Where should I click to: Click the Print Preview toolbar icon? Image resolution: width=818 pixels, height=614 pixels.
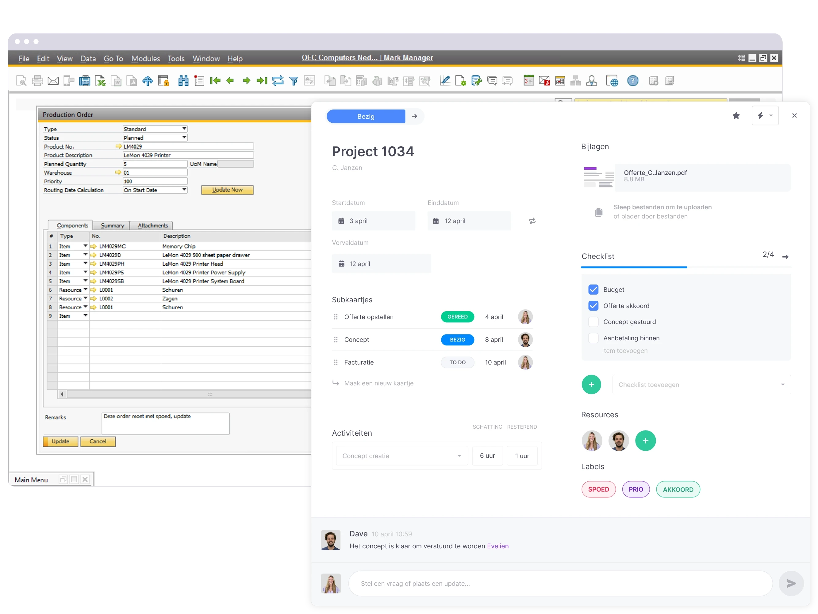pyautogui.click(x=21, y=81)
